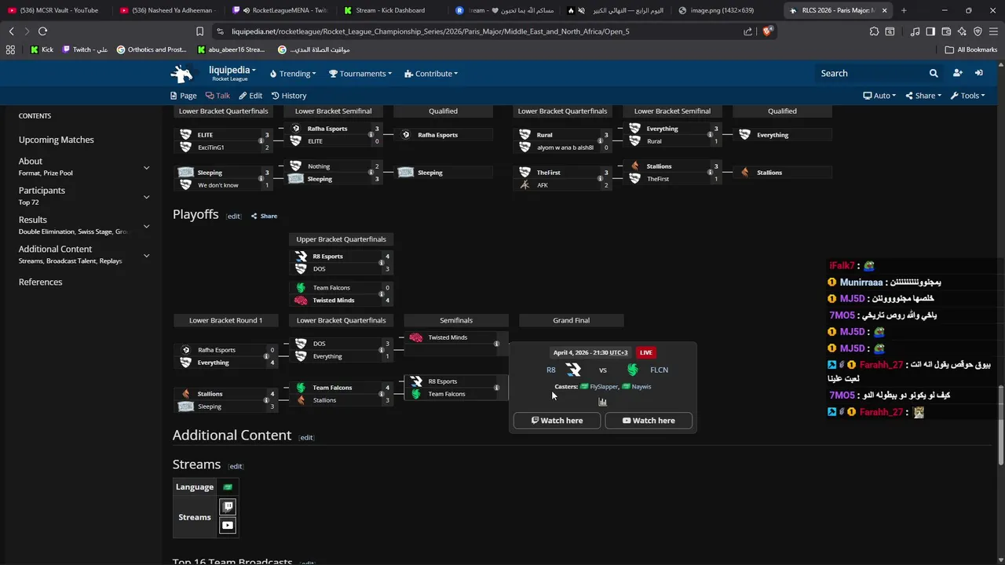
Task: Open the YouTube stream icon in Streams table
Action: (228, 526)
